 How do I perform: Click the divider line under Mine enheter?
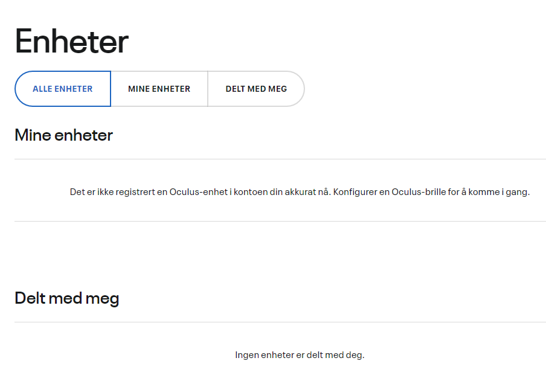280,159
